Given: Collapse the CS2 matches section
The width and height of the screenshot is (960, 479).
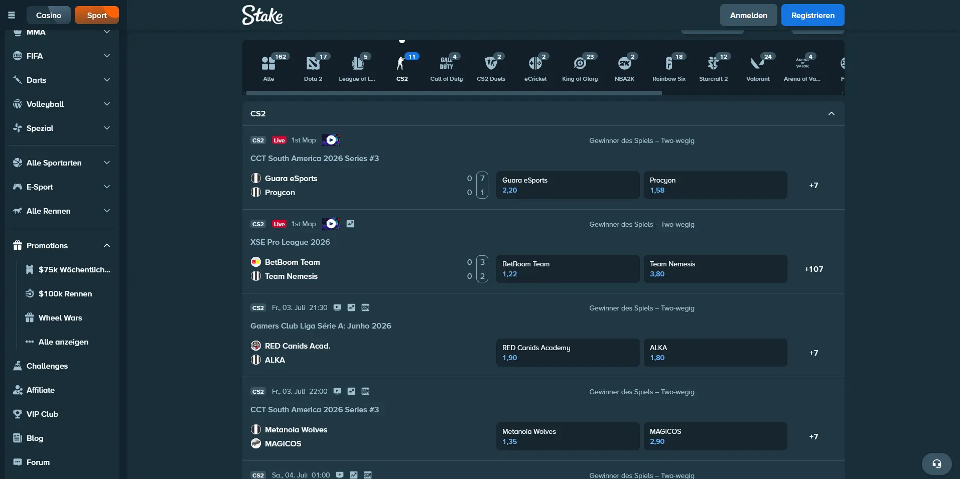Looking at the screenshot, I should (832, 113).
